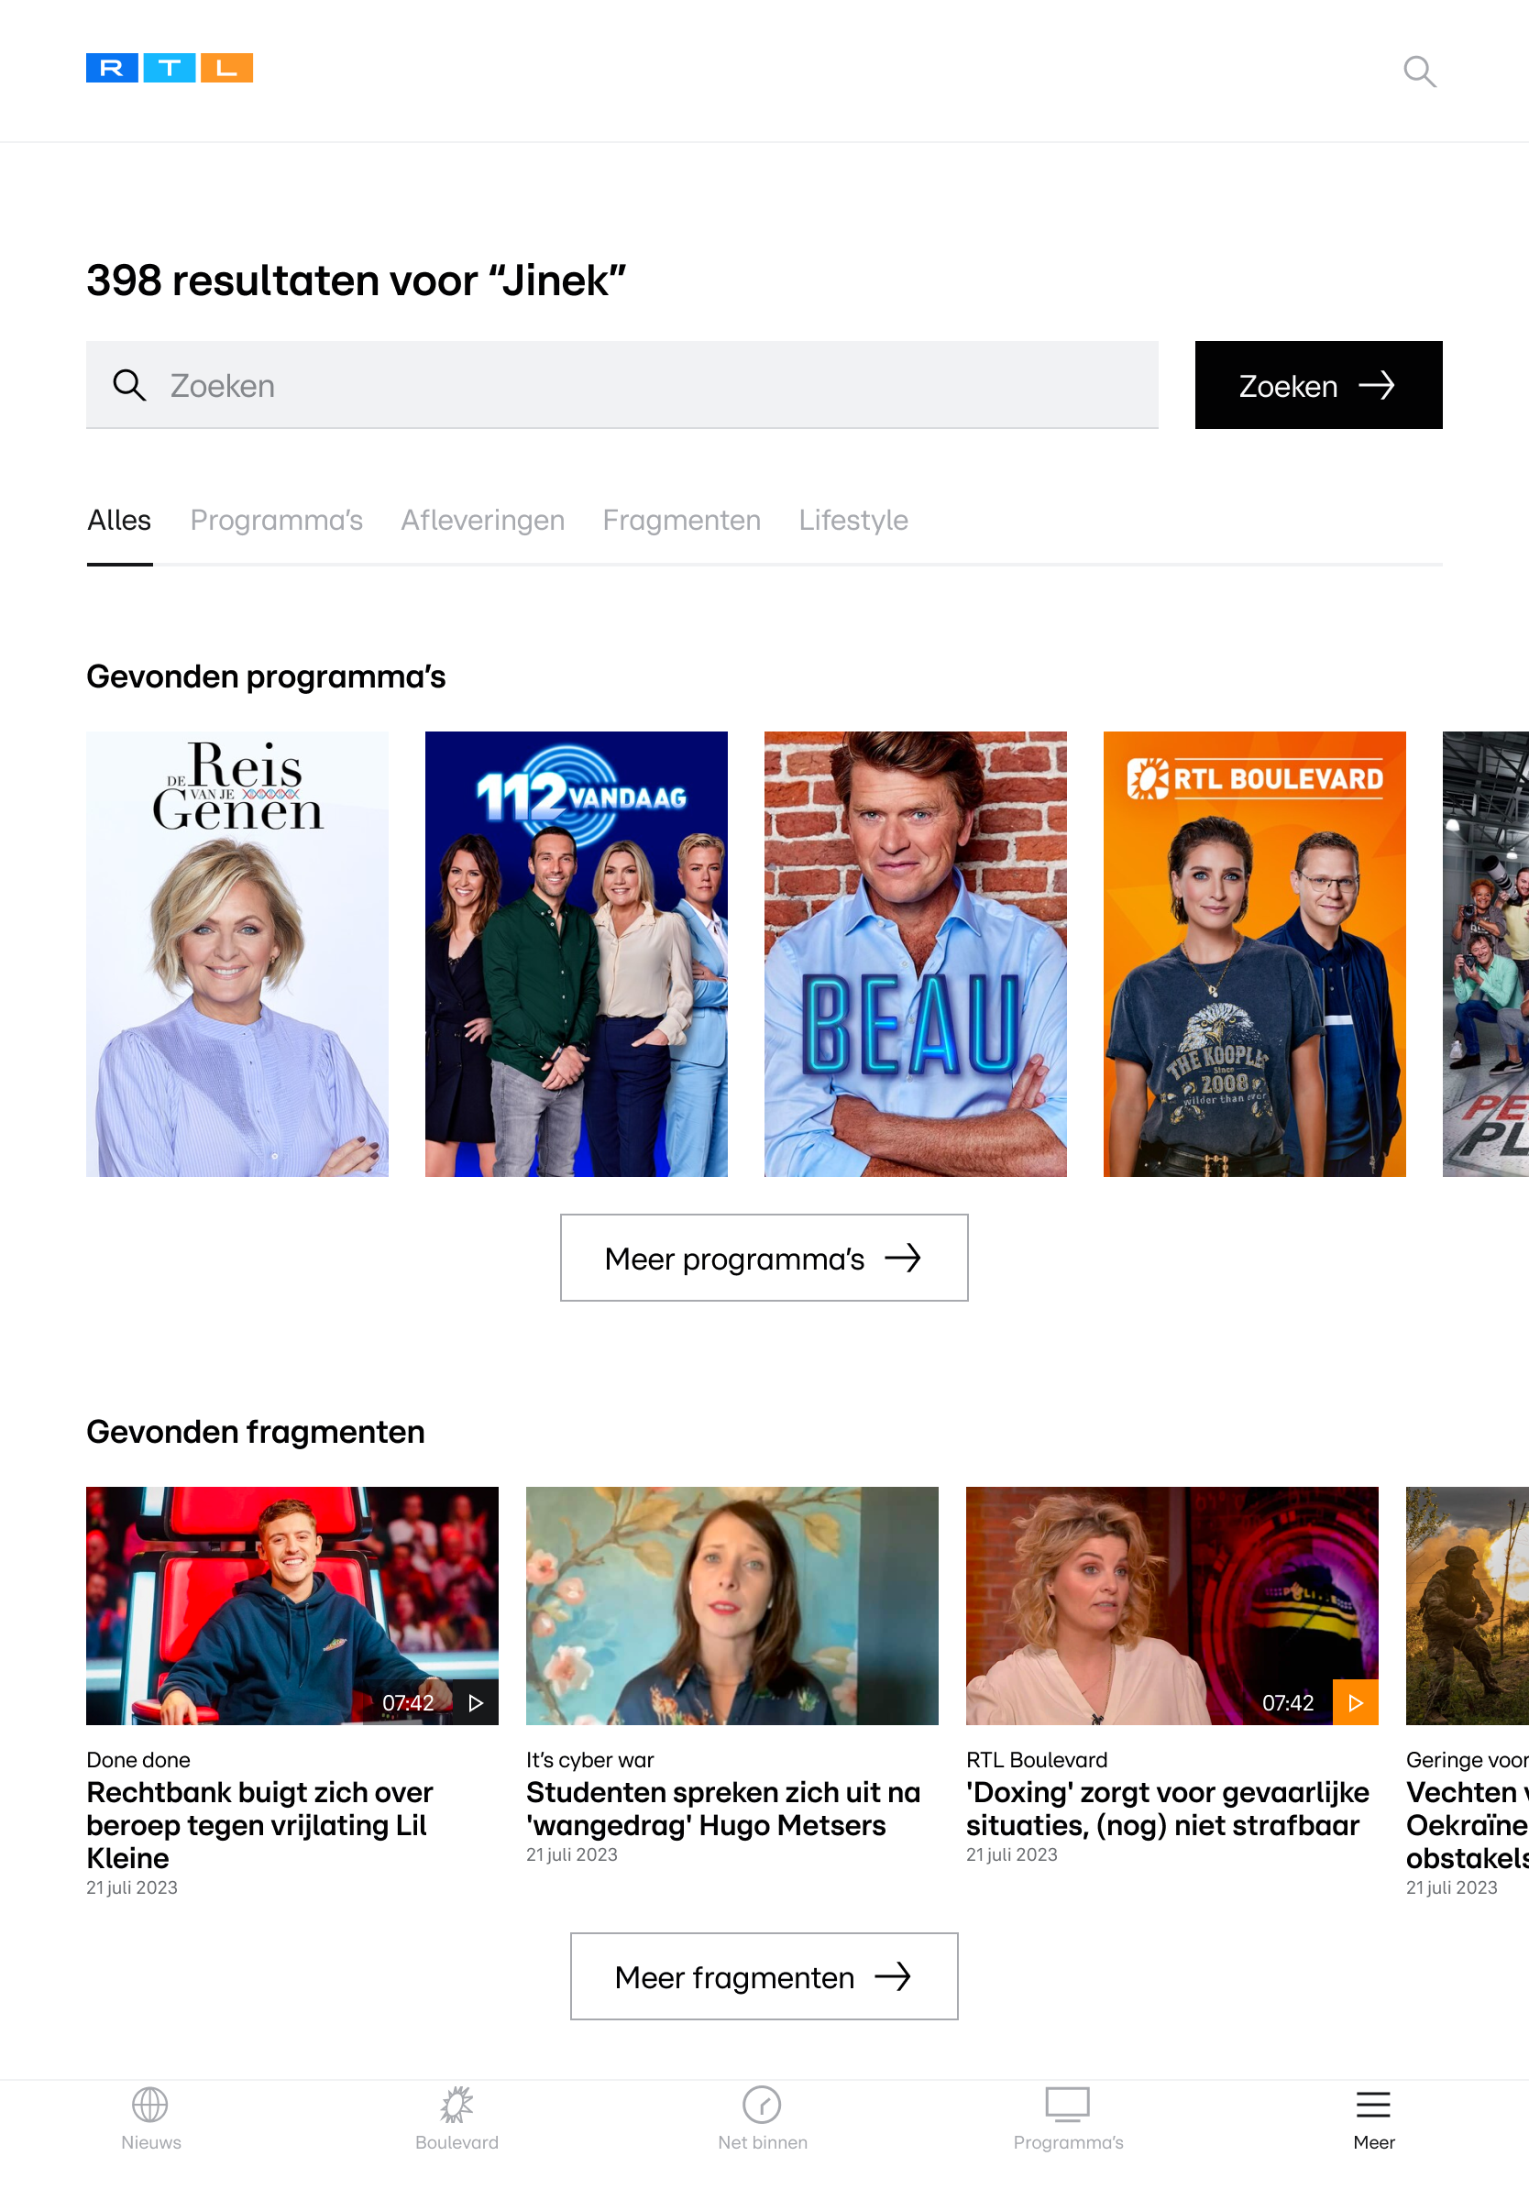Click the Meer programma's button
1529x2189 pixels.
click(764, 1258)
